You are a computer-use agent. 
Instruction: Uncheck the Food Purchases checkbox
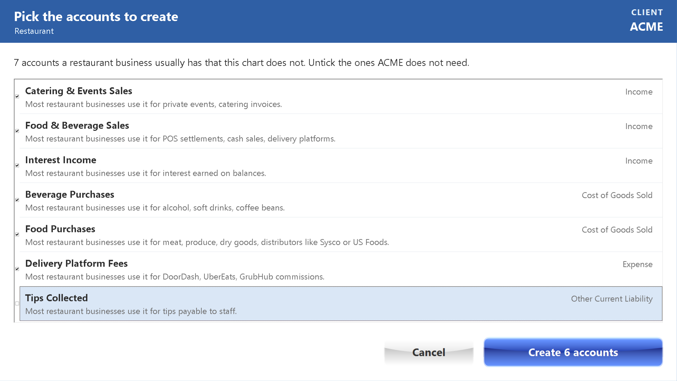click(x=17, y=235)
